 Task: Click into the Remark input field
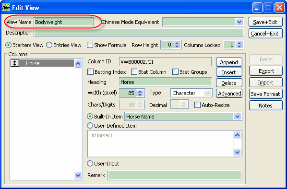tap(175, 175)
